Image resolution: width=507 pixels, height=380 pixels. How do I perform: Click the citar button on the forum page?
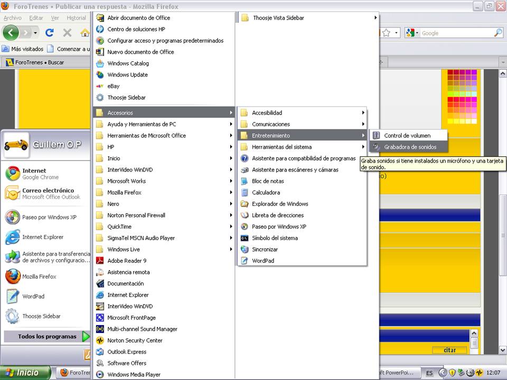tap(449, 350)
